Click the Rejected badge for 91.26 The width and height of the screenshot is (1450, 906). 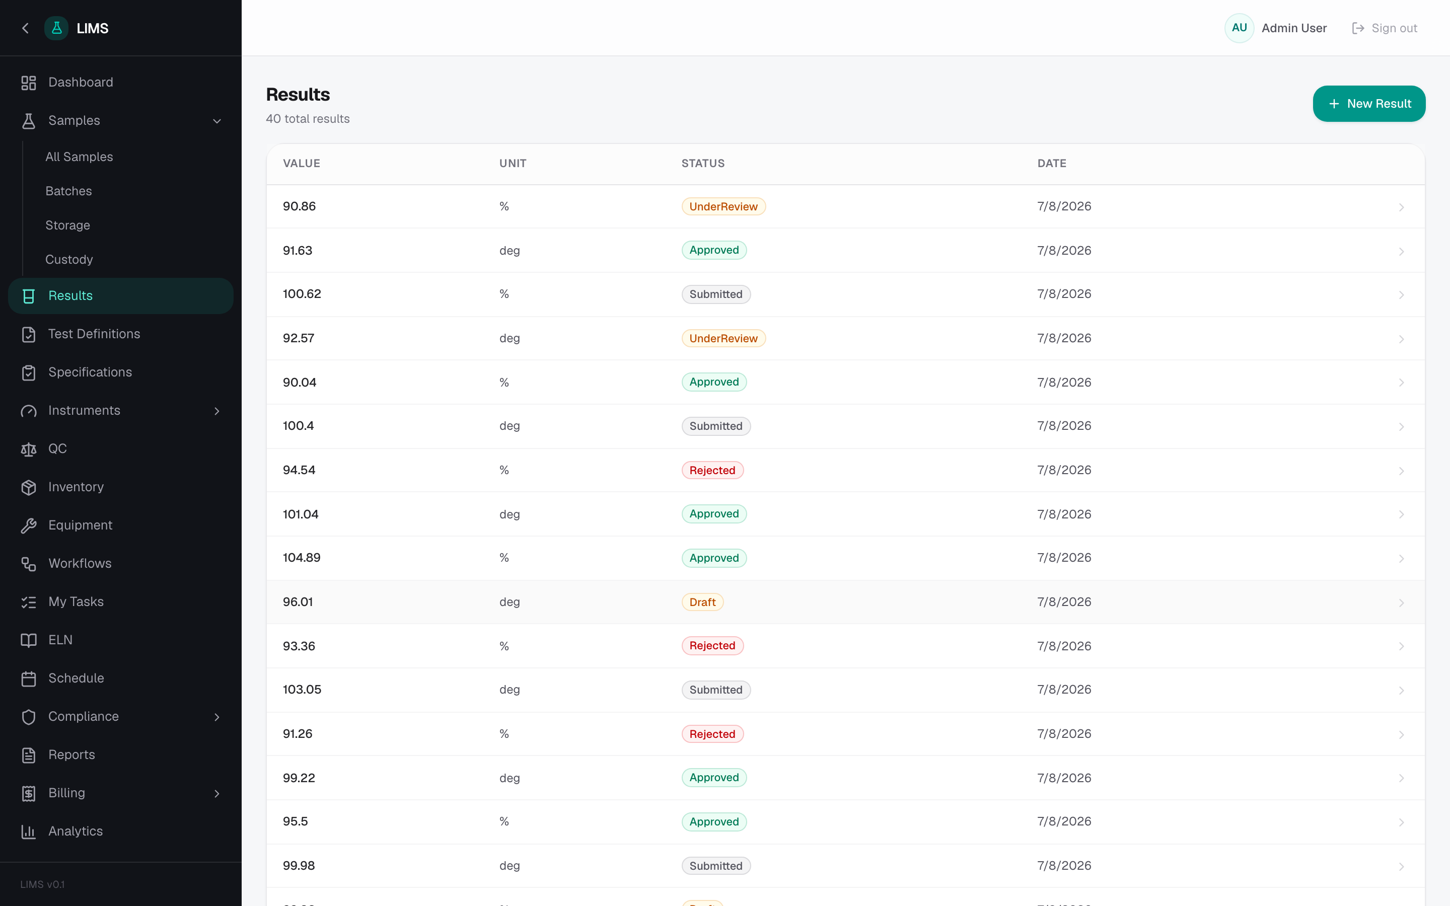[x=712, y=734]
